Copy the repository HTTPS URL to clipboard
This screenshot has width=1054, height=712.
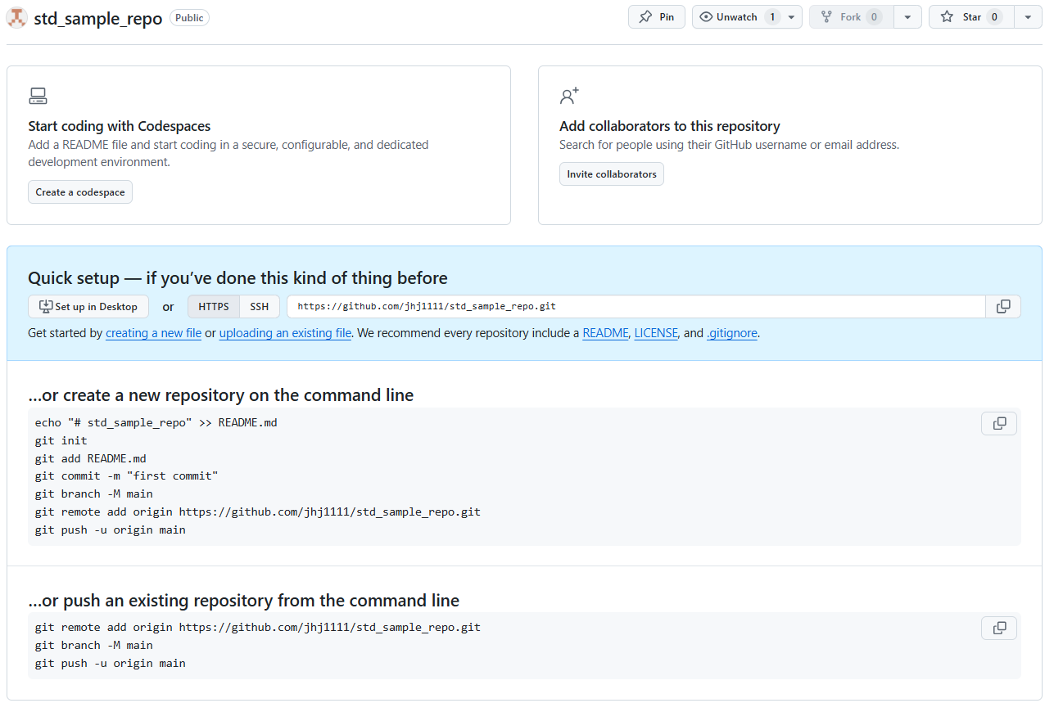pos(1003,307)
